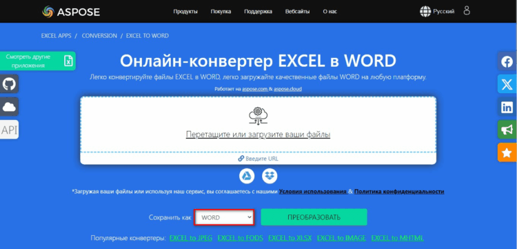The height and width of the screenshot is (249, 517).
Task: Share on Facebook
Action: pyautogui.click(x=507, y=61)
